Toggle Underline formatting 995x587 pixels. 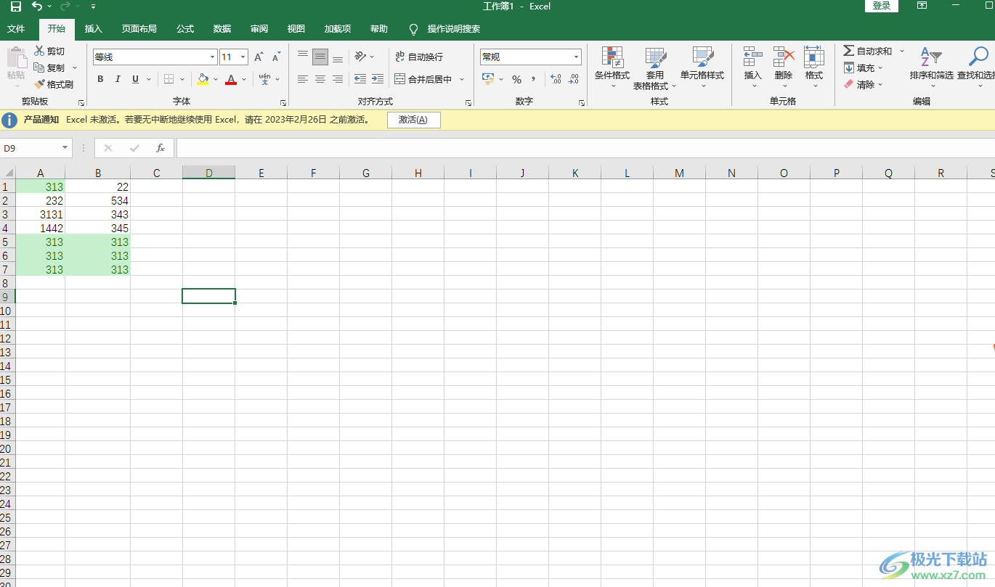coord(135,79)
